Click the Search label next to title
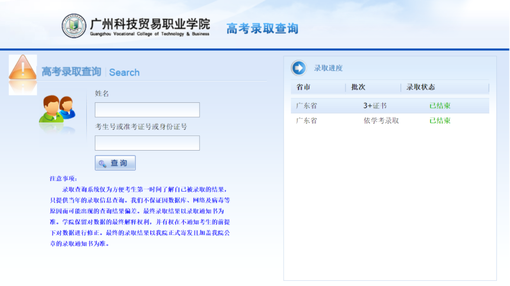The width and height of the screenshot is (510, 286). point(124,72)
